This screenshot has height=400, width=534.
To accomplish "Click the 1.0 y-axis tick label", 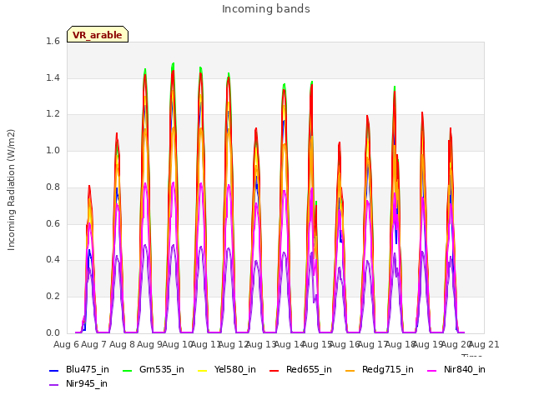I will [x=53, y=150].
